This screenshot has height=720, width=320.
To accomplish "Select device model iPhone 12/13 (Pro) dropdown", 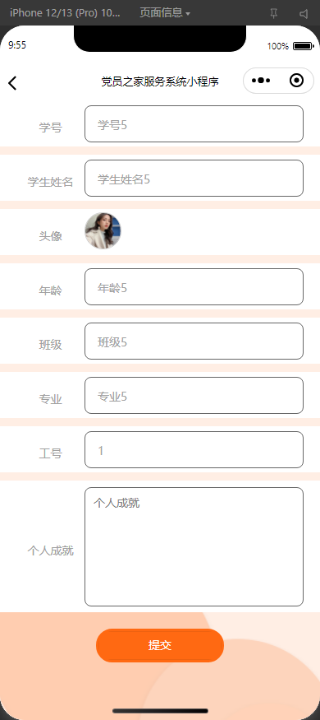I will pyautogui.click(x=65, y=13).
